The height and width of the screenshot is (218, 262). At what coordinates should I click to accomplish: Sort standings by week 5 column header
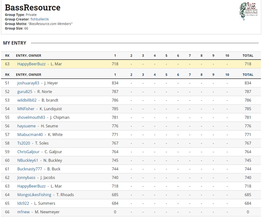pos(166,75)
